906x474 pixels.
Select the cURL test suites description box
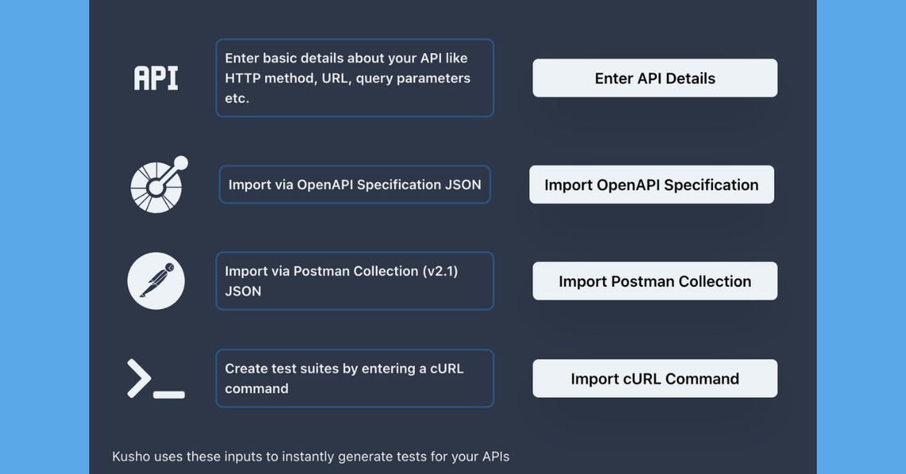(x=354, y=378)
